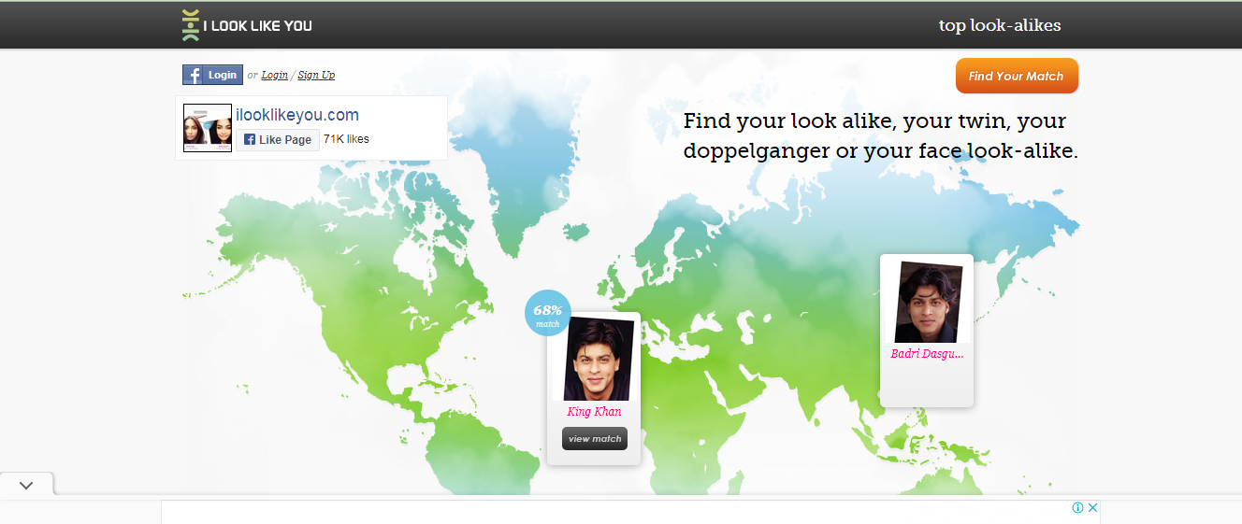The width and height of the screenshot is (1242, 524).
Task: Open King Khan's photo card
Action: [595, 360]
